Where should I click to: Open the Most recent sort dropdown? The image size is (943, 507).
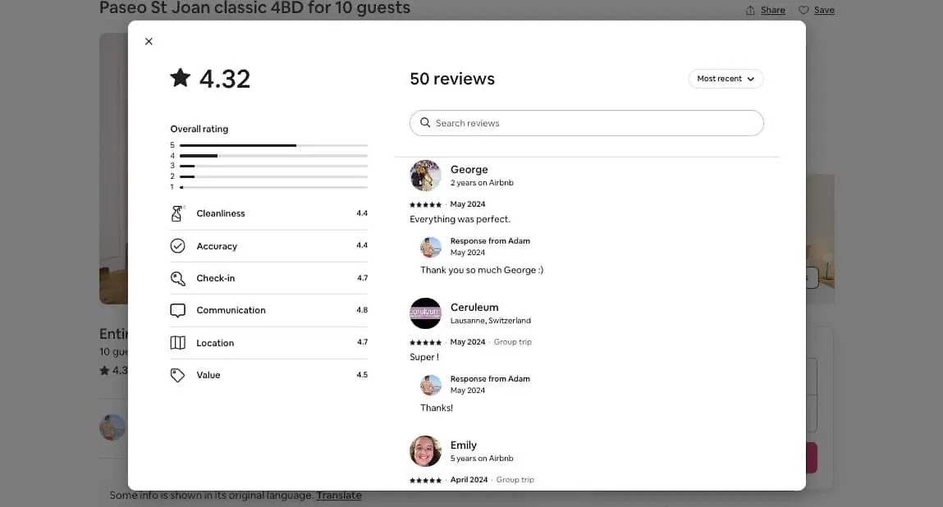[x=726, y=79]
